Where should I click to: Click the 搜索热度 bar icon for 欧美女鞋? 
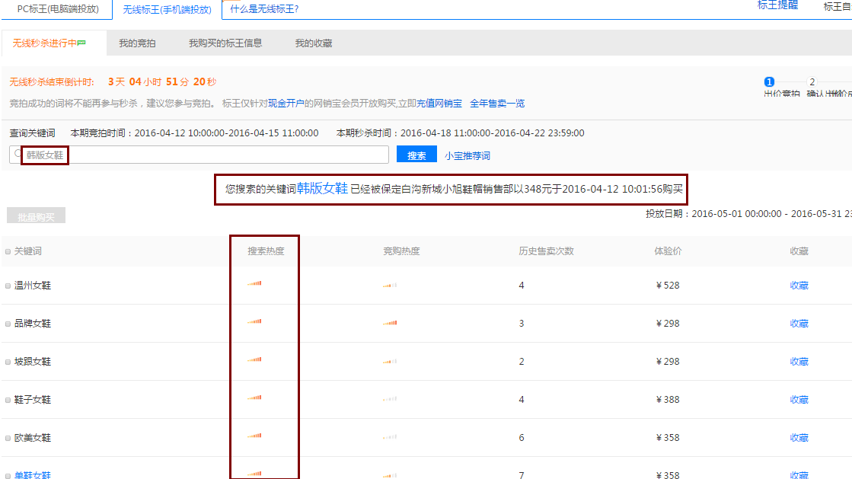(254, 437)
